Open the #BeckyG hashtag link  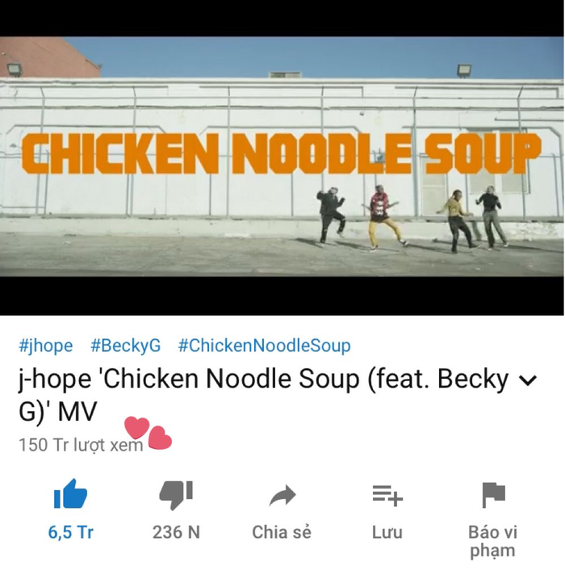tap(125, 346)
